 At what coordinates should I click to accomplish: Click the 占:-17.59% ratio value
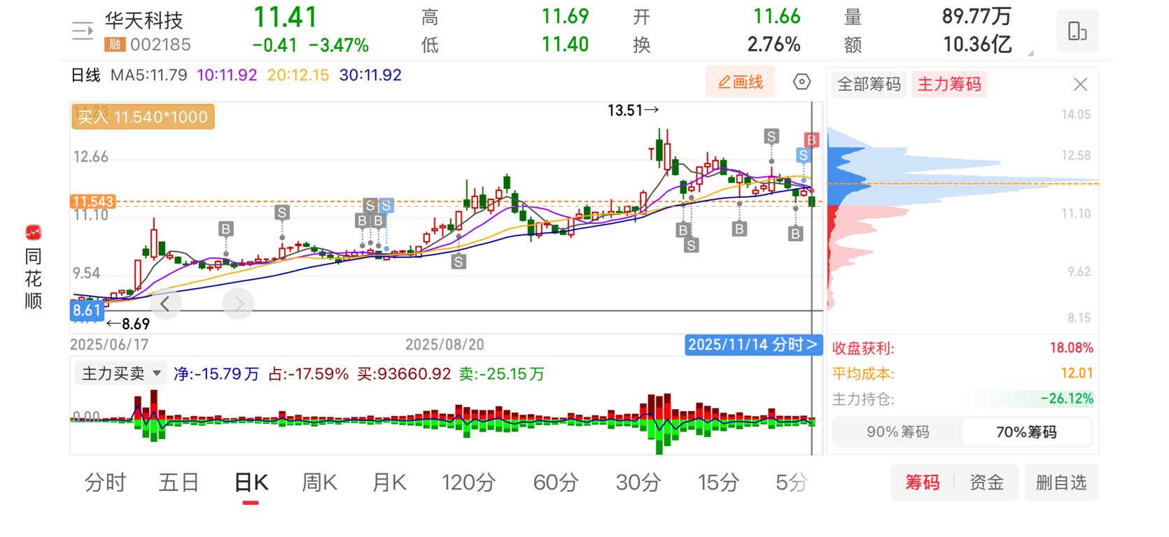pyautogui.click(x=309, y=374)
